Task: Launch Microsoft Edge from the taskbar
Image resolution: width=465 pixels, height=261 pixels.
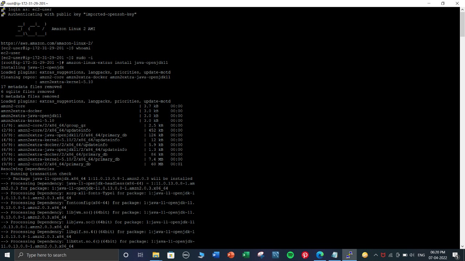Action: coord(320,255)
